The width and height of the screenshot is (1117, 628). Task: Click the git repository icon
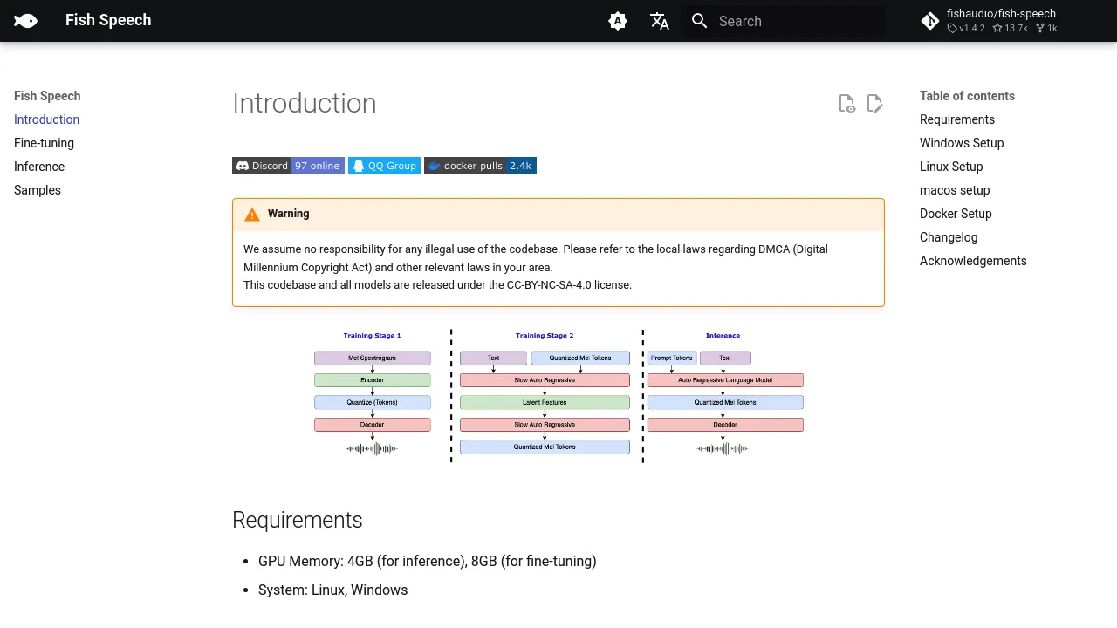coord(930,21)
